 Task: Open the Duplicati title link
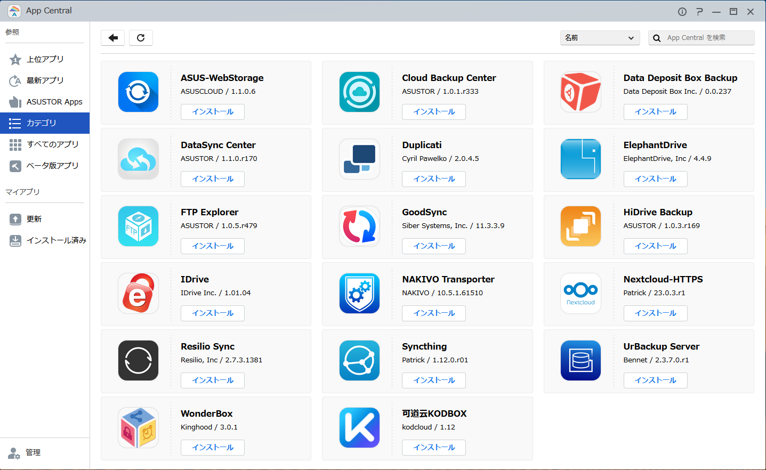tap(422, 145)
